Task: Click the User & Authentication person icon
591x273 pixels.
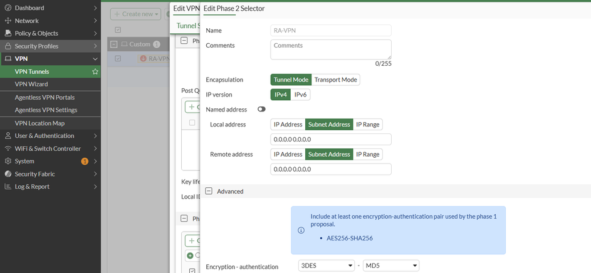Action: coord(8,136)
